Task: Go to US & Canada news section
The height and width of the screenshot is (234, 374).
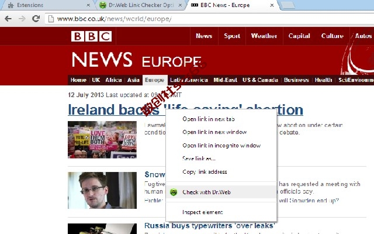Action: (260, 80)
